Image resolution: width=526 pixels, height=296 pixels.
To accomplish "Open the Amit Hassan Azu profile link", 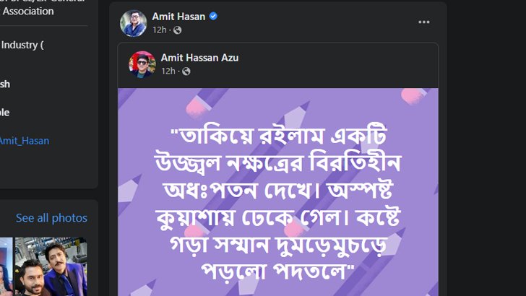I will tap(199, 58).
